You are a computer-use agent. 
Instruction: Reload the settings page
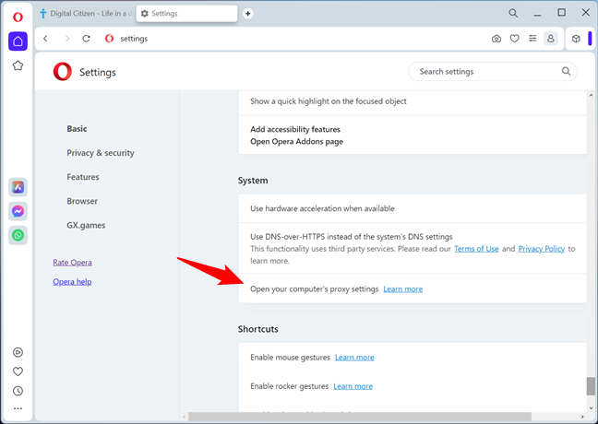click(86, 39)
